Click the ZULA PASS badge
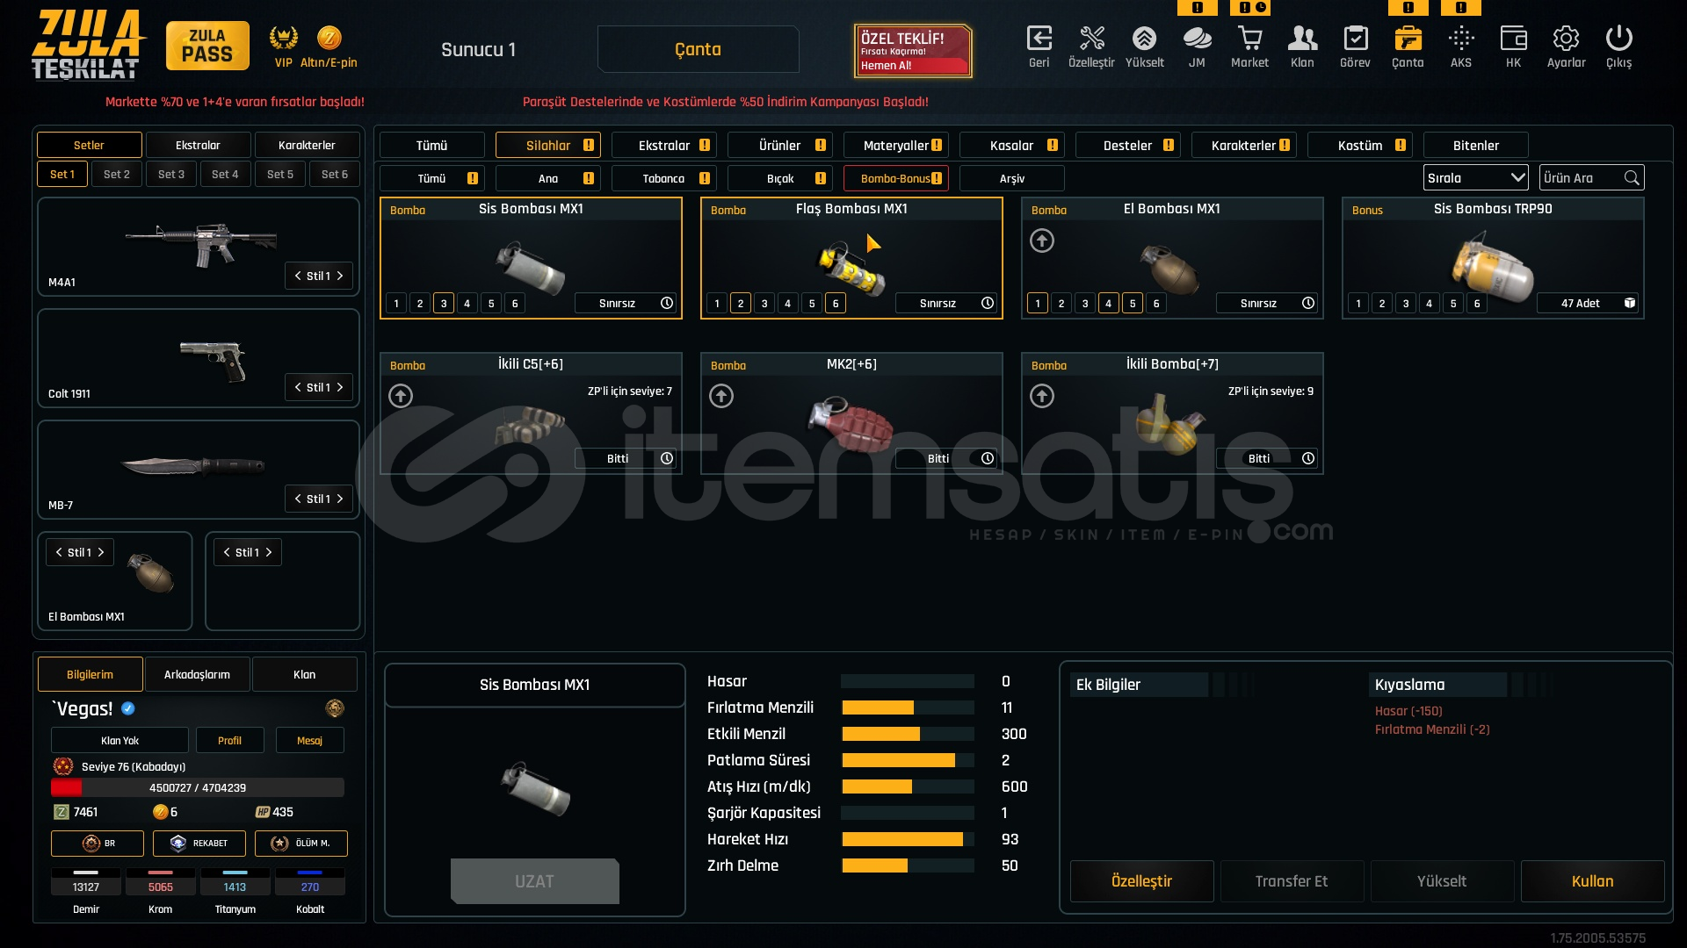The width and height of the screenshot is (1687, 948). (x=207, y=46)
